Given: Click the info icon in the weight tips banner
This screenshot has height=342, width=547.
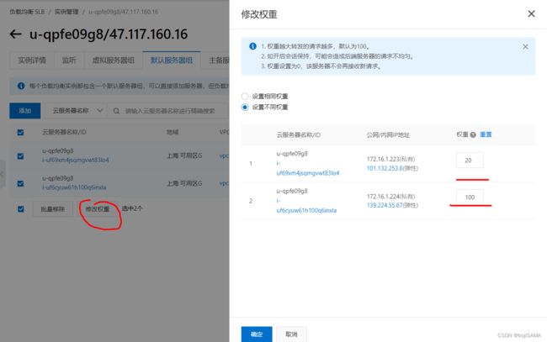Looking at the screenshot, I should tap(253, 46).
